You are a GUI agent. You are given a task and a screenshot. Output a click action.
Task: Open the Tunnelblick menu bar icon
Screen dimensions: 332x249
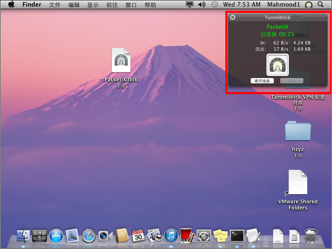pos(308,5)
